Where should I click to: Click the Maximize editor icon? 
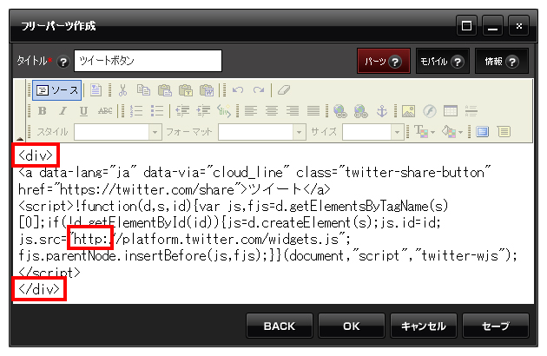pos(483,132)
